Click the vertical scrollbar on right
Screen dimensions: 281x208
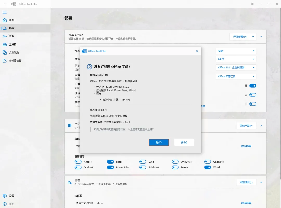tap(280, 93)
